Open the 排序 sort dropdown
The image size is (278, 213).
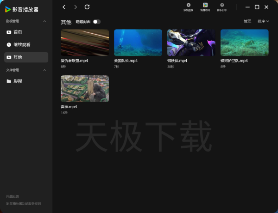263,21
